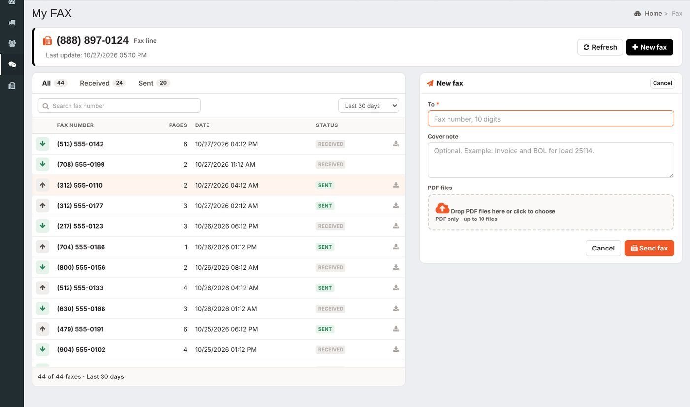Download the fax from (630) 555-0168
The width and height of the screenshot is (690, 407).
[396, 309]
